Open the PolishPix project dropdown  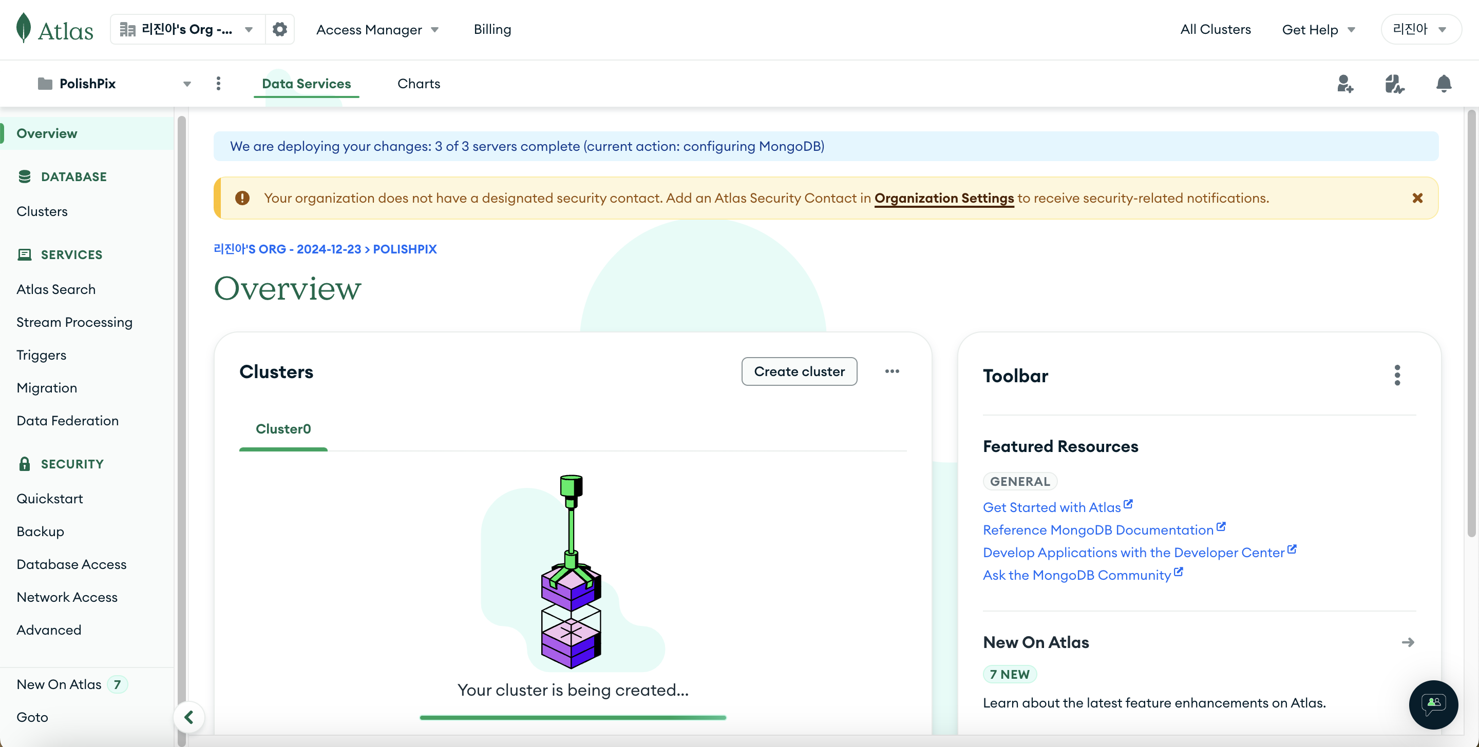(113, 84)
